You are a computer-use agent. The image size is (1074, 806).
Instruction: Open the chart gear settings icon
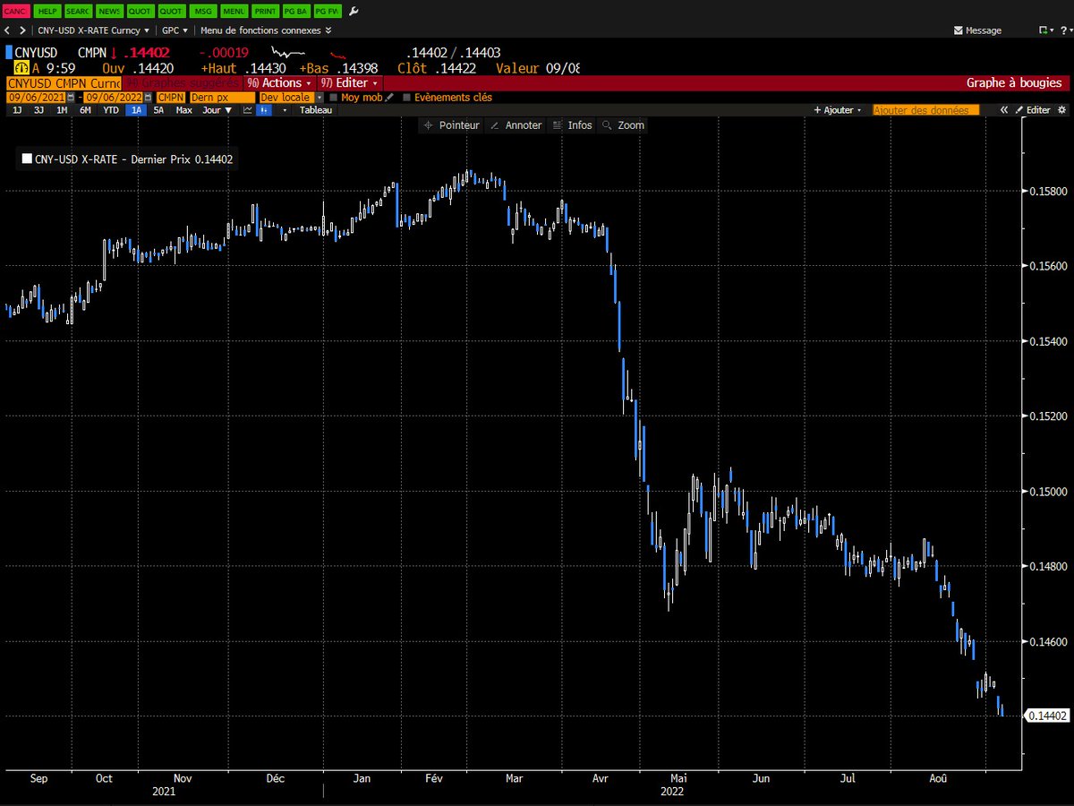pos(1061,110)
